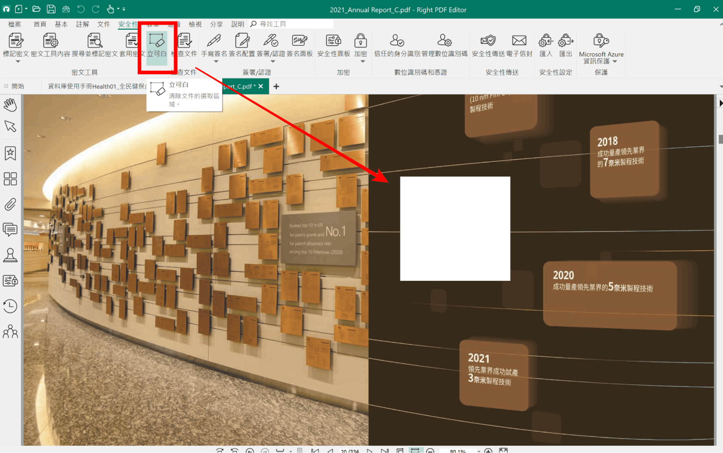The width and height of the screenshot is (723, 453).
Task: Open the 檔案 file menu
Action: coord(15,24)
